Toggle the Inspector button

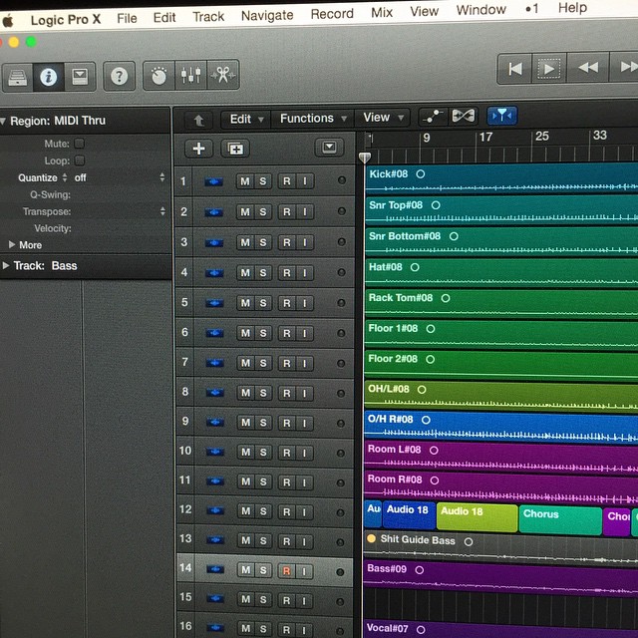coord(48,76)
